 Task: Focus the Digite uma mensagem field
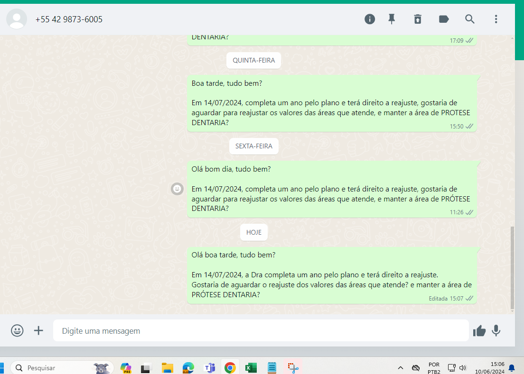point(261,331)
